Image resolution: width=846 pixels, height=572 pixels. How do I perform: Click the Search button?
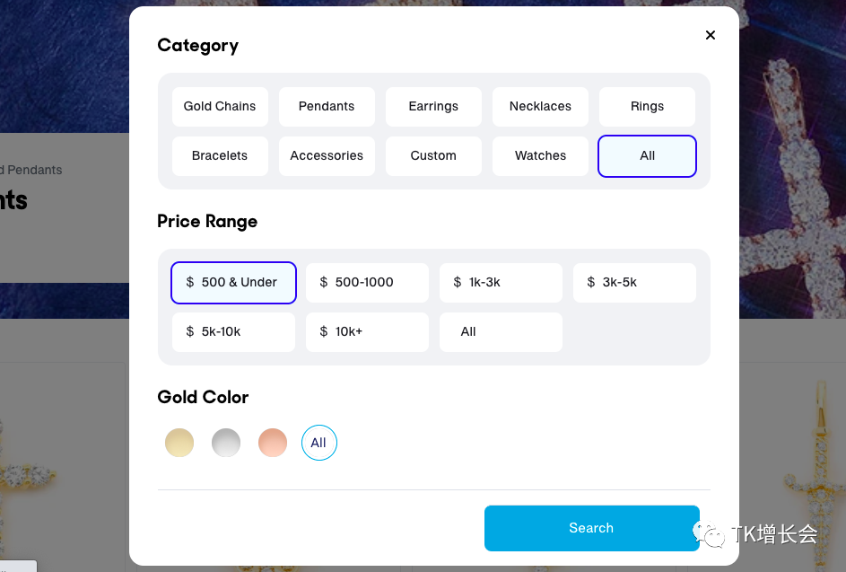591,528
